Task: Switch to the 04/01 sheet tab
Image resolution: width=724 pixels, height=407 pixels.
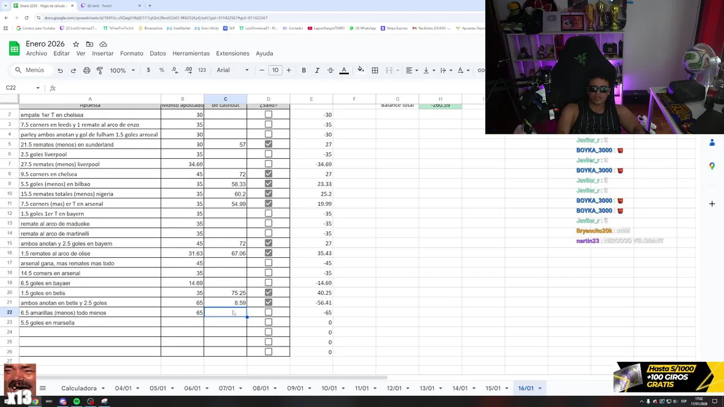Action: point(123,388)
